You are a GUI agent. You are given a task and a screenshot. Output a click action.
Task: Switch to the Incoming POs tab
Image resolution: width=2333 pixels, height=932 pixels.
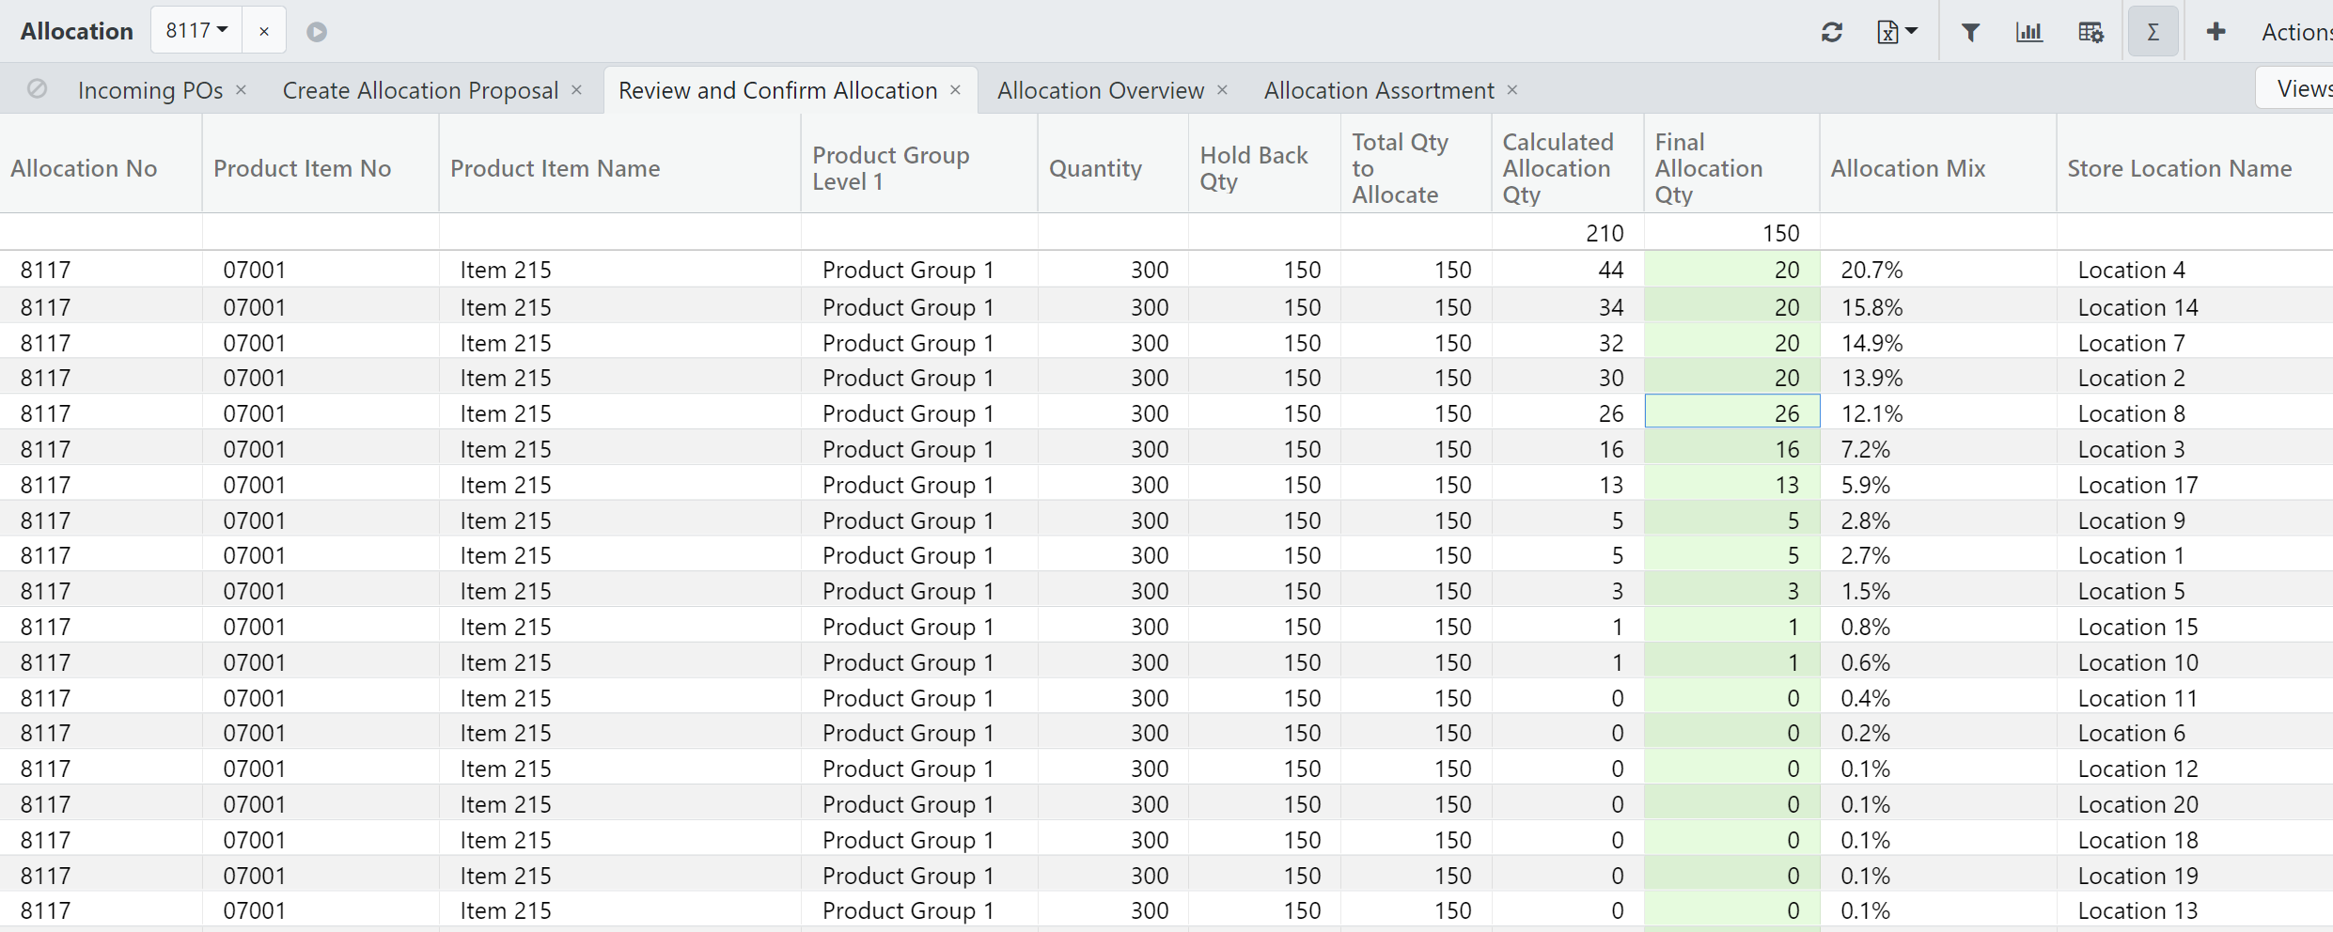pos(150,90)
